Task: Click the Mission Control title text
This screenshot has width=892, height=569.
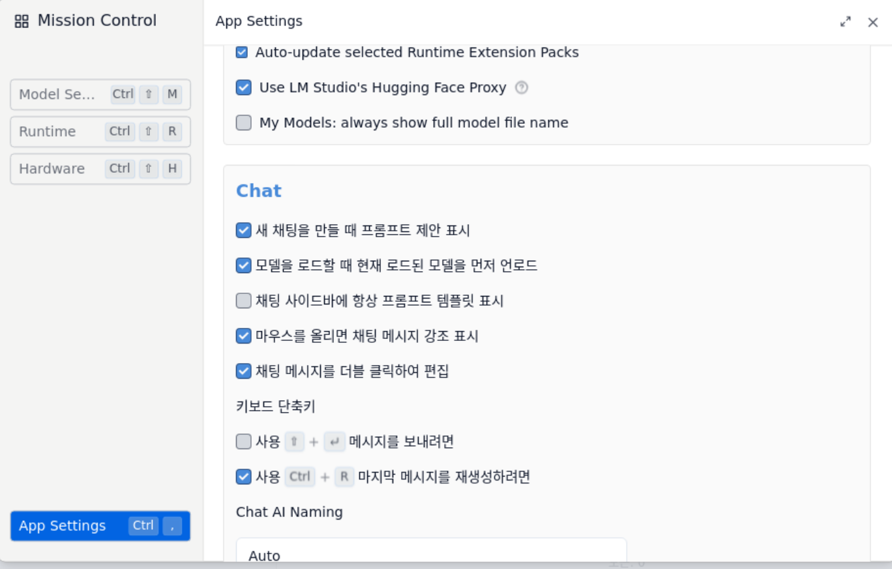Action: [97, 21]
